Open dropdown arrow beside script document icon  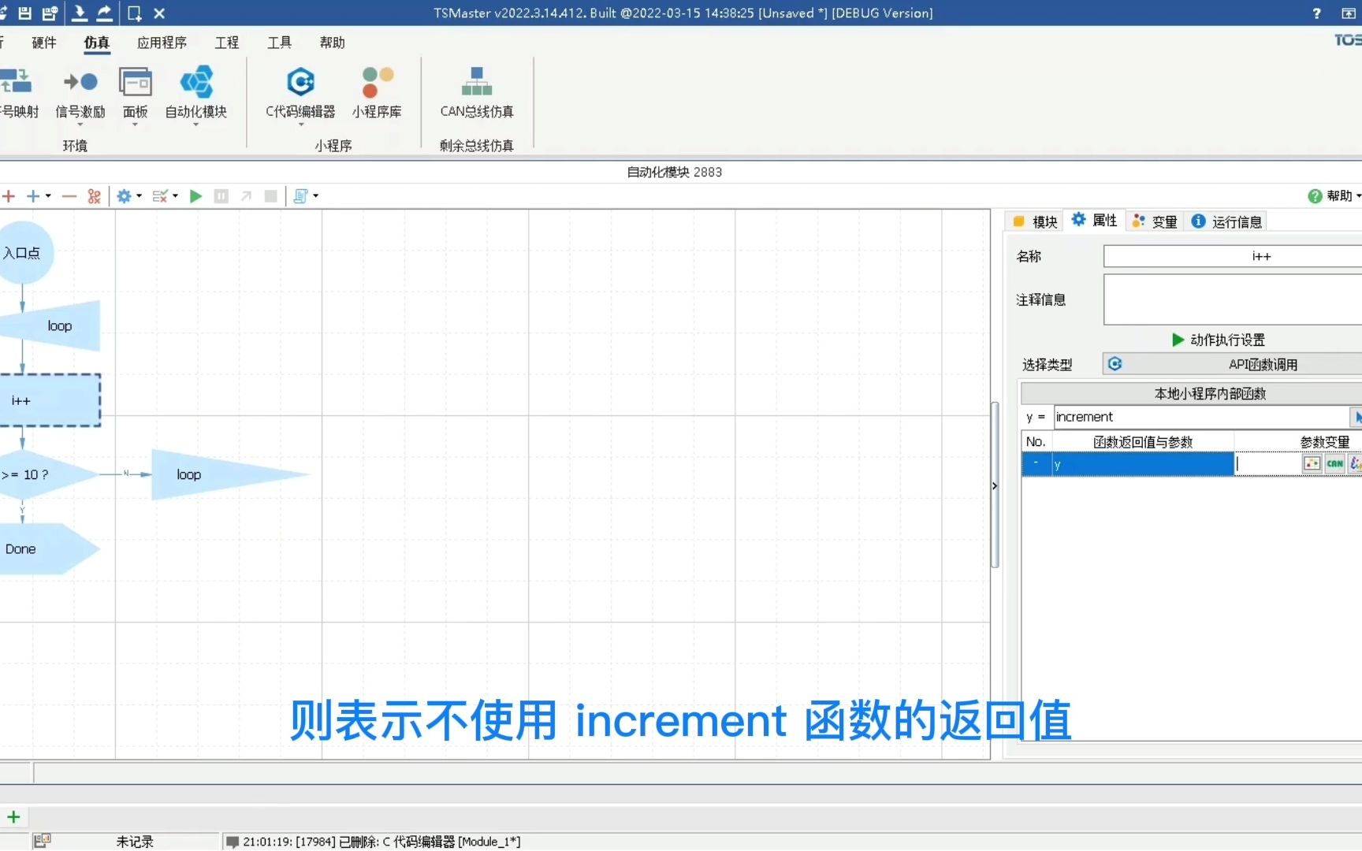pos(316,196)
